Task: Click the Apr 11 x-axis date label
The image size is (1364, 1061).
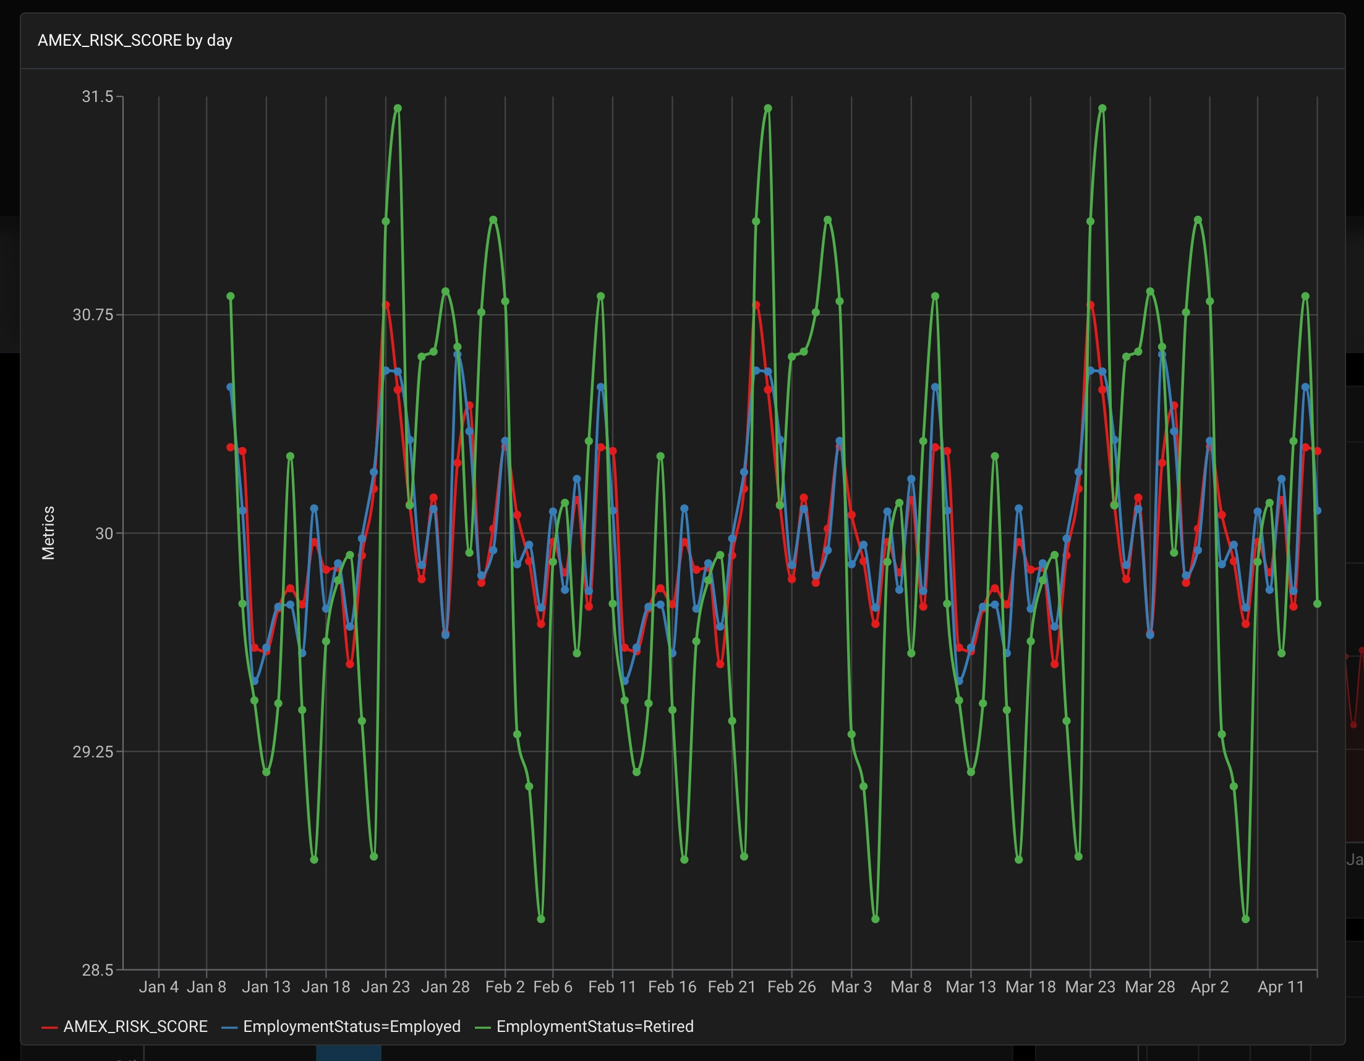Action: [1281, 987]
